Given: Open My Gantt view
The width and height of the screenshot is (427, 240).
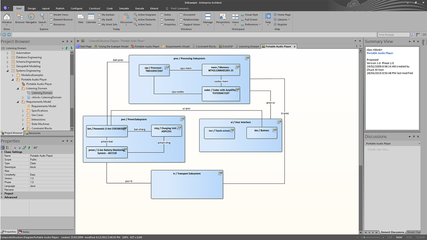Looking at the screenshot, I should click(x=105, y=20).
